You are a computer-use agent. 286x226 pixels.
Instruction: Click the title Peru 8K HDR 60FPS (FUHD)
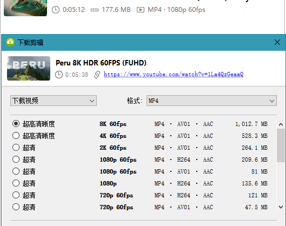pyautogui.click(x=101, y=63)
